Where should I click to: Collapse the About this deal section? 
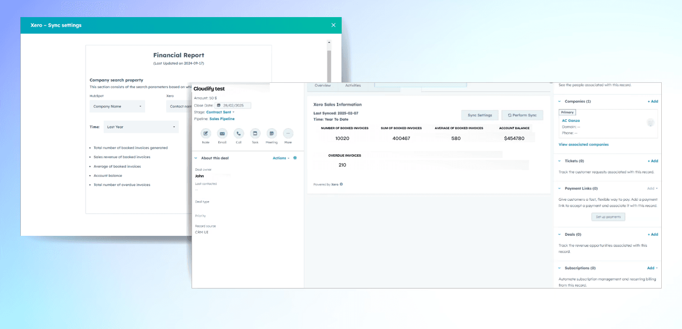pyautogui.click(x=196, y=158)
